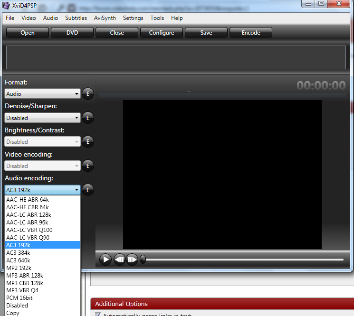This screenshot has width=354, height=316.
Task: Click the XviD4PSP app icon in title bar
Action: coord(6,5)
